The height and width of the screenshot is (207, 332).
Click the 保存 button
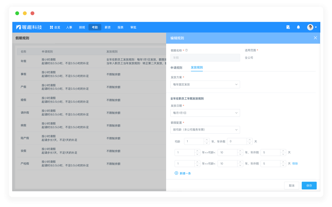(x=309, y=186)
